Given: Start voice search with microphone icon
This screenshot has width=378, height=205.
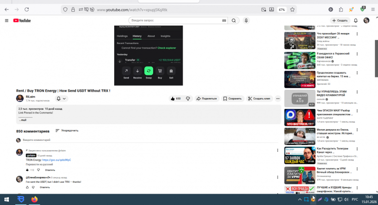Looking at the screenshot, I should [x=246, y=21].
